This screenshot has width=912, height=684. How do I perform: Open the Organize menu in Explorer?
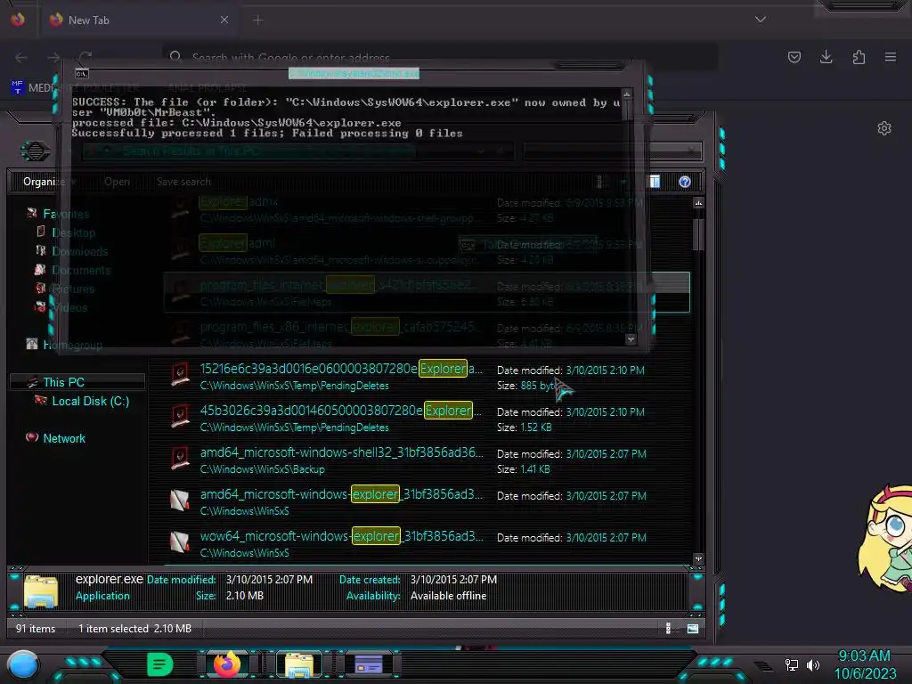tap(50, 182)
